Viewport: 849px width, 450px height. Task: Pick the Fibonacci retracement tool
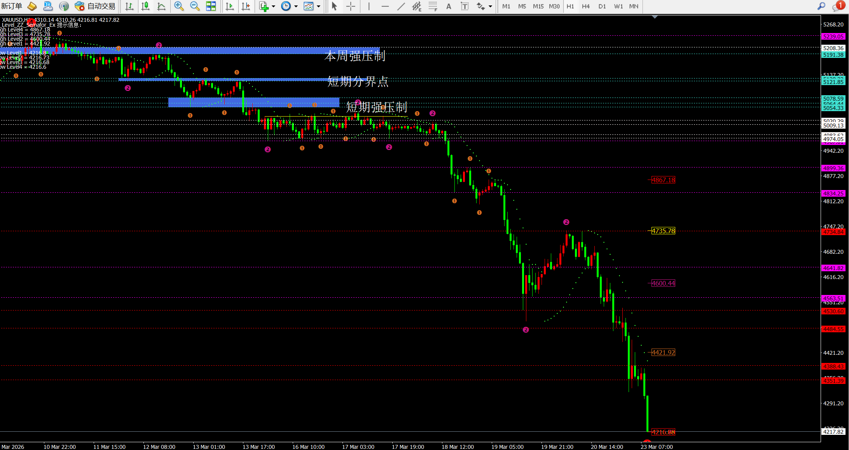click(x=433, y=6)
